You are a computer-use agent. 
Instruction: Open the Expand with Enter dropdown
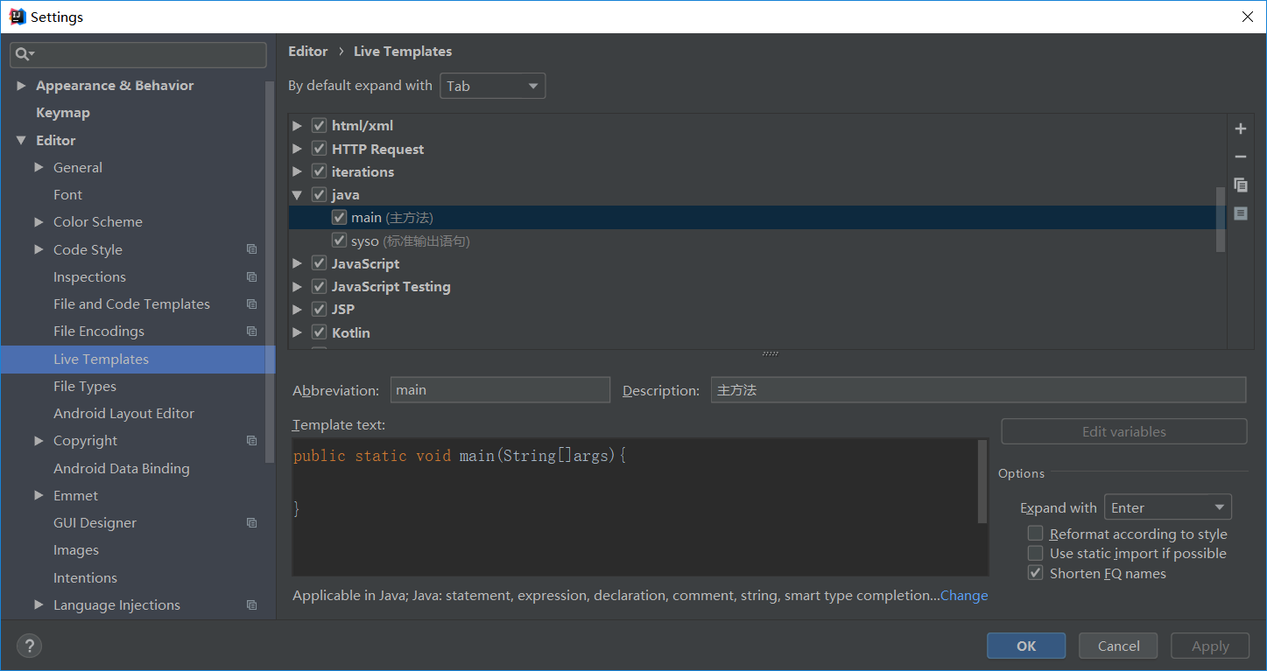click(1167, 507)
